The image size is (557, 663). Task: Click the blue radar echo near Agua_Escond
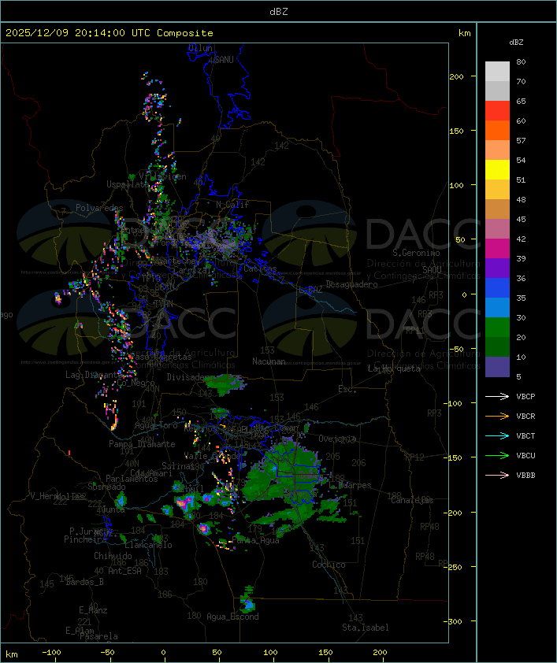[x=249, y=606]
